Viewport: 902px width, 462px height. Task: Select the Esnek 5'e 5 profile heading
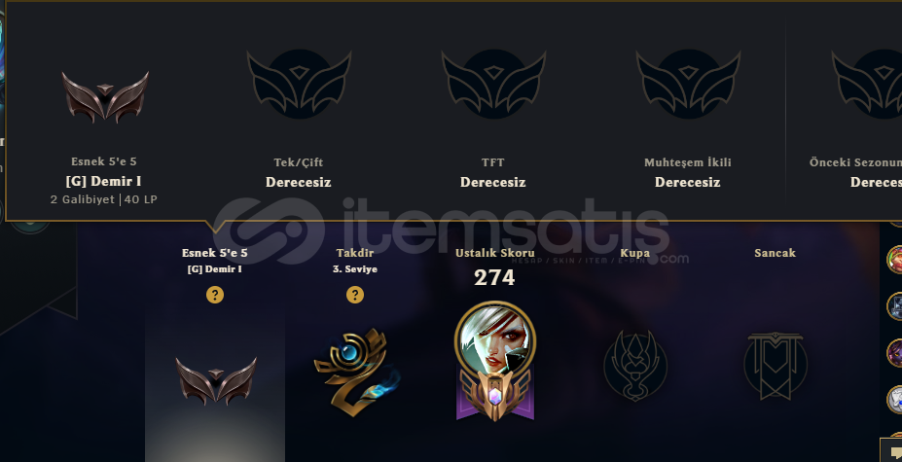click(x=215, y=253)
